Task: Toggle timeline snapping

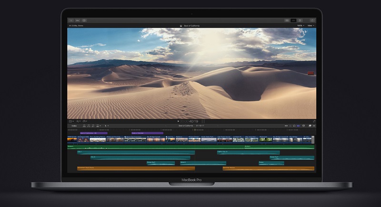Action: tap(298, 126)
